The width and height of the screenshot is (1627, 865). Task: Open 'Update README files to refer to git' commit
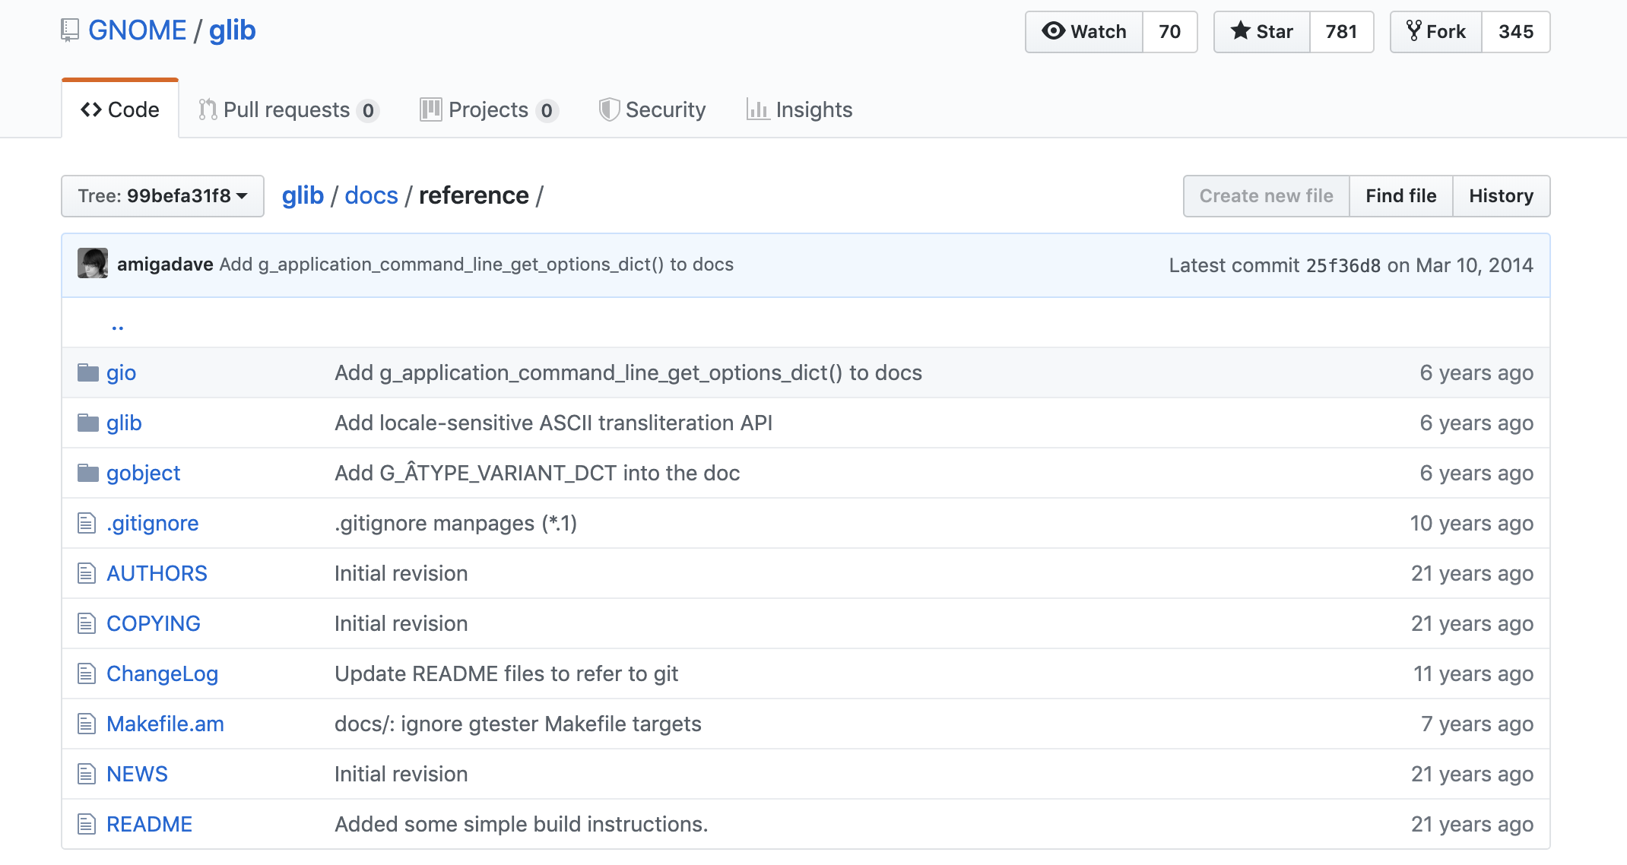coord(506,673)
